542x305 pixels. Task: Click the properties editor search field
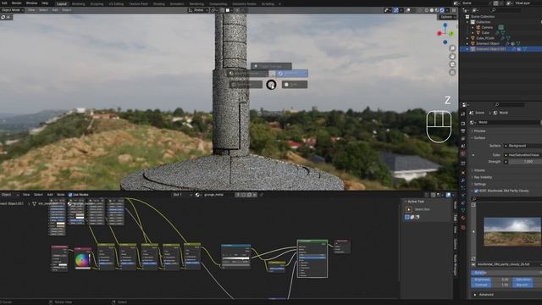click(x=509, y=105)
